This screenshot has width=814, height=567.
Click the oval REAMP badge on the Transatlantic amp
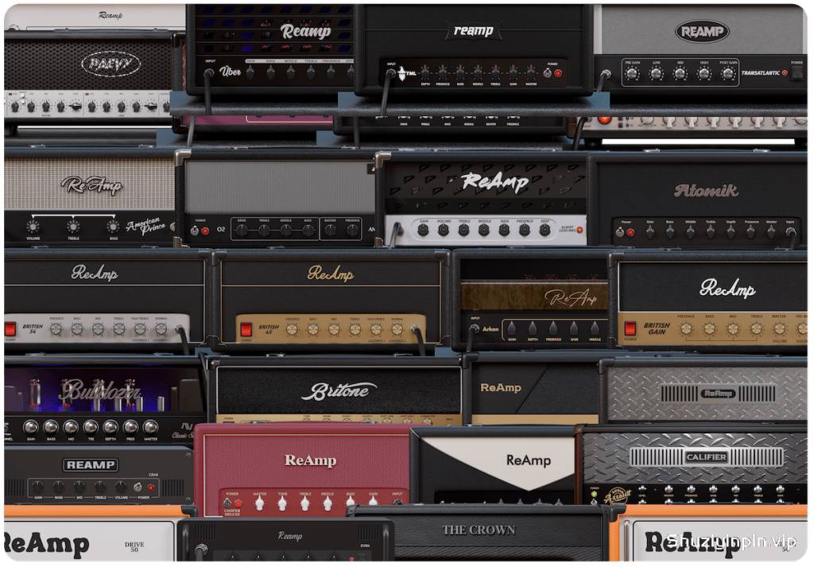click(x=702, y=32)
